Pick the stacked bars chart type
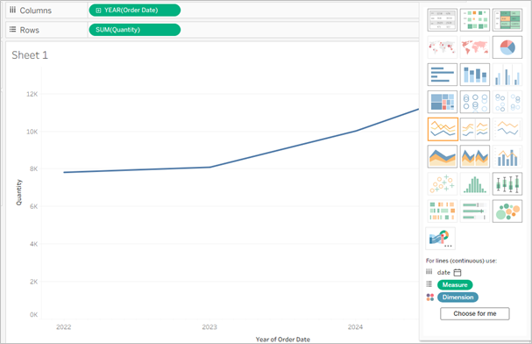This screenshot has width=532, height=344. click(475, 75)
